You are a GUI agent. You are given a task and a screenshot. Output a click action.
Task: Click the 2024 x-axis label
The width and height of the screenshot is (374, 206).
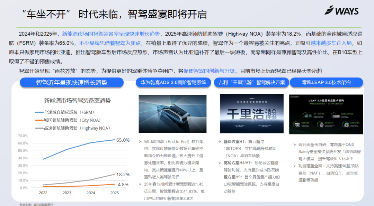[91, 193]
